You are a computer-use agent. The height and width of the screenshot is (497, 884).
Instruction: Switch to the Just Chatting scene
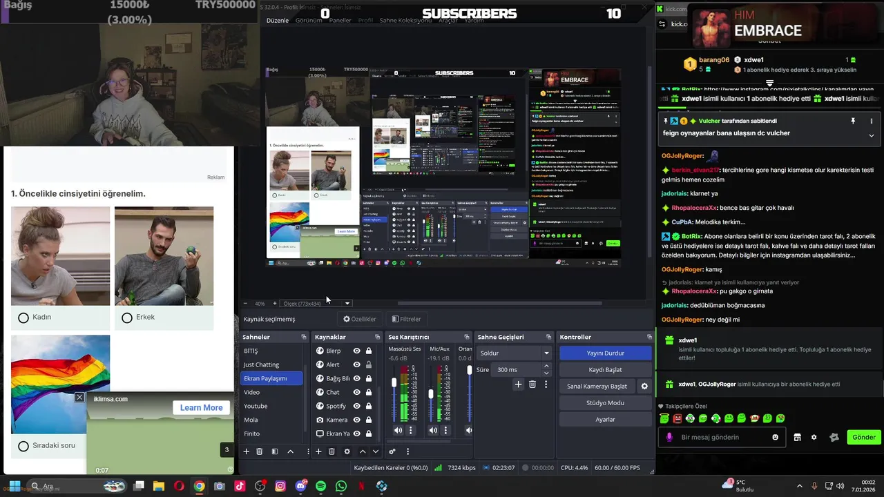pos(271,364)
